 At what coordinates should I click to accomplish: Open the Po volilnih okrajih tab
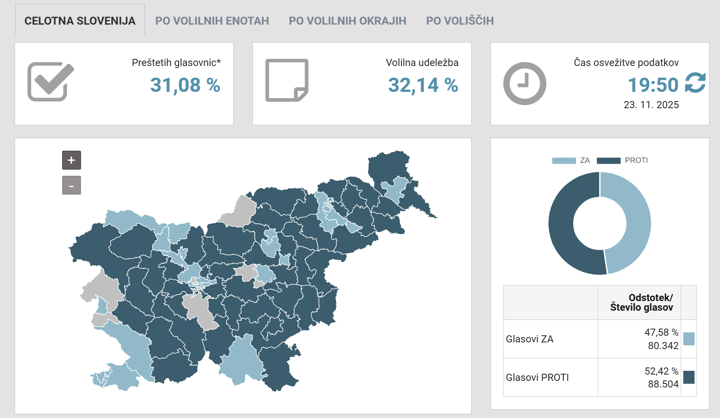(347, 21)
